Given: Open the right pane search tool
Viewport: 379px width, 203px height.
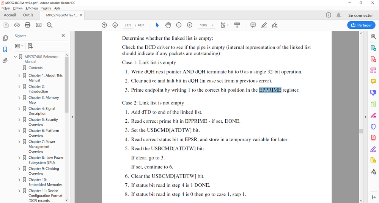Looking at the screenshot, I should tap(373, 36).
